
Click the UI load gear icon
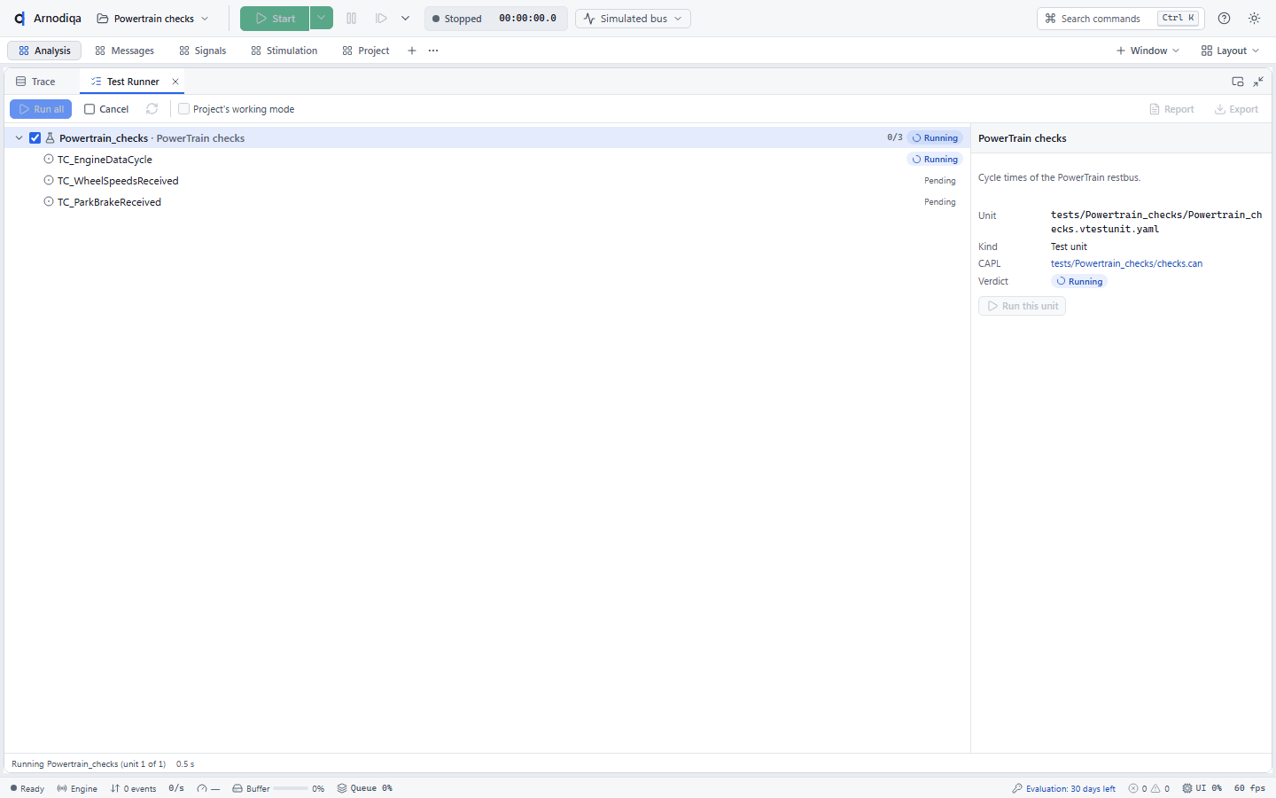[x=1187, y=788]
